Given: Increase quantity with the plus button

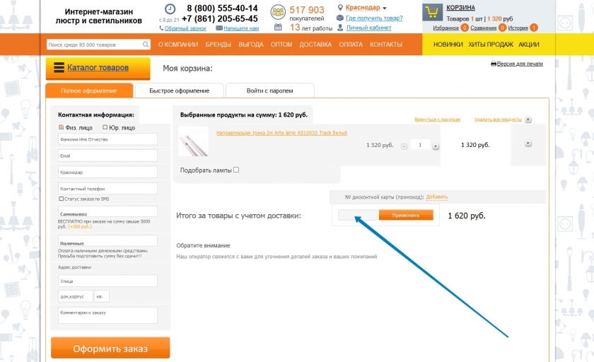Looking at the screenshot, I should 436,146.
